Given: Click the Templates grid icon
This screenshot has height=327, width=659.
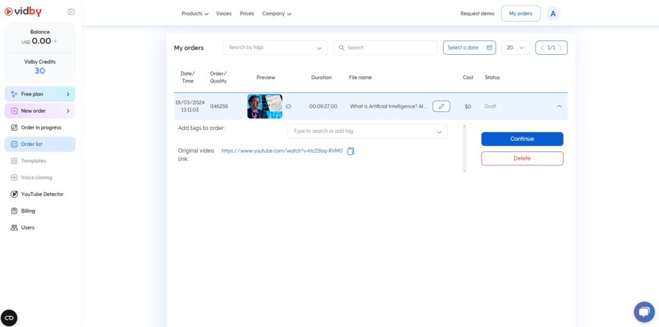Looking at the screenshot, I should pos(14,161).
